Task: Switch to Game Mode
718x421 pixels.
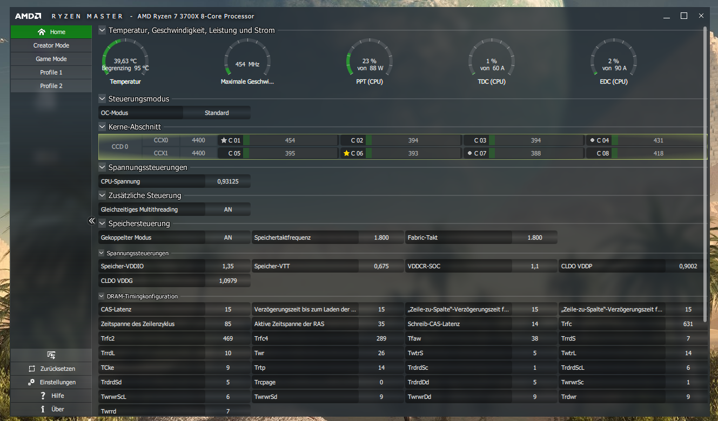Action: point(51,59)
